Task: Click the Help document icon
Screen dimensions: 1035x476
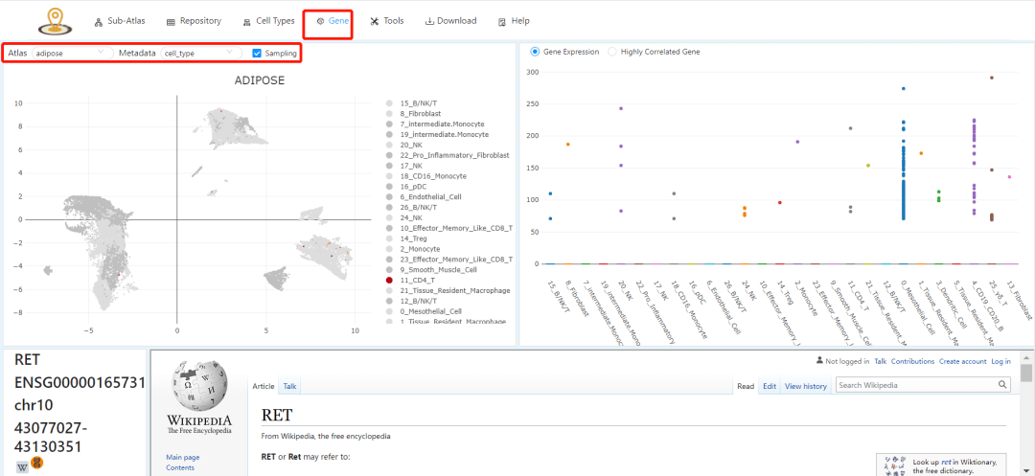Action: (501, 21)
